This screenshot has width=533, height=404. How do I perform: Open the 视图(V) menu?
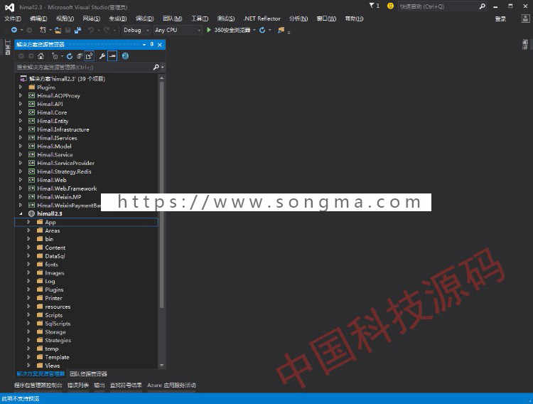click(65, 18)
